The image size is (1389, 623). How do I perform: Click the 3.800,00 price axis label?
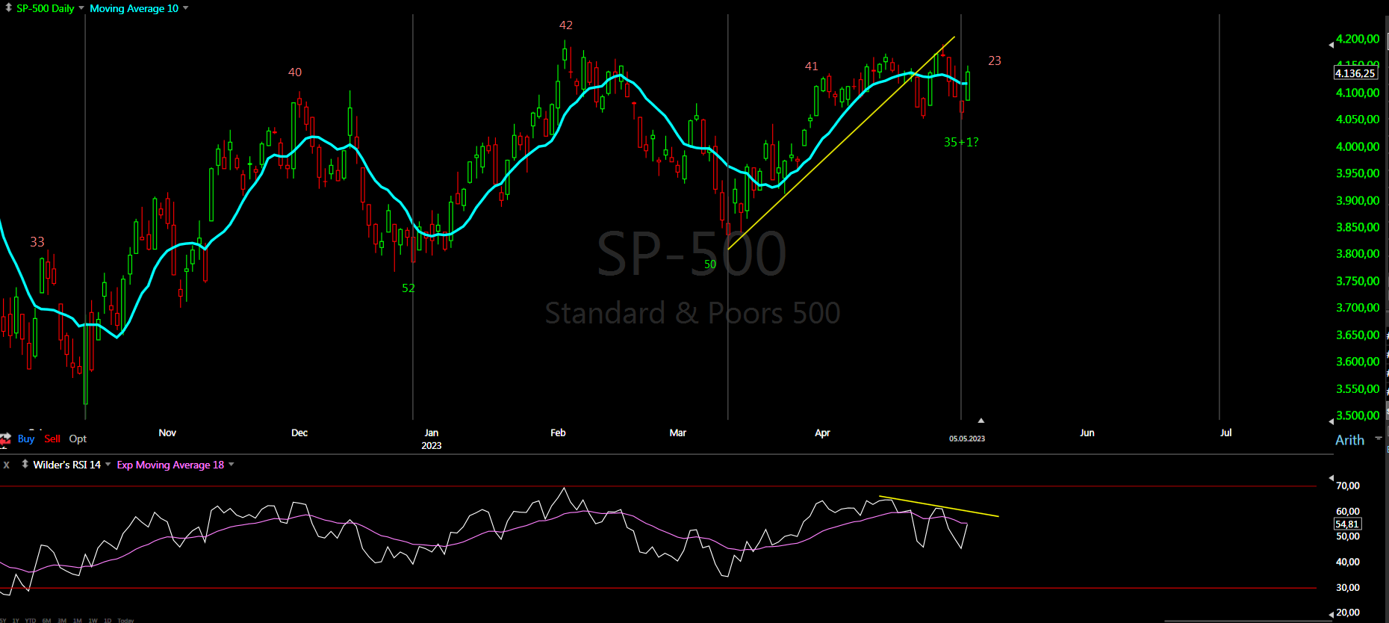pyautogui.click(x=1358, y=254)
